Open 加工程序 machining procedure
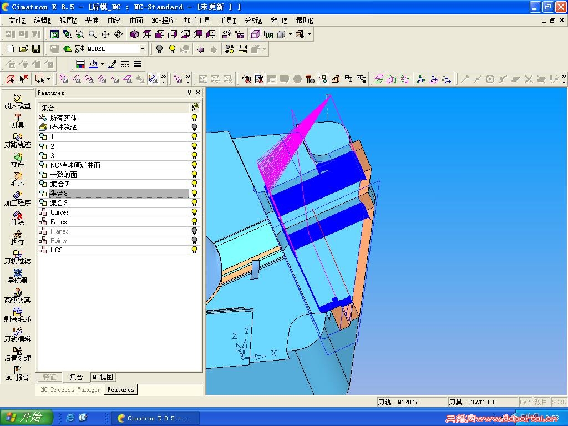 click(x=17, y=199)
